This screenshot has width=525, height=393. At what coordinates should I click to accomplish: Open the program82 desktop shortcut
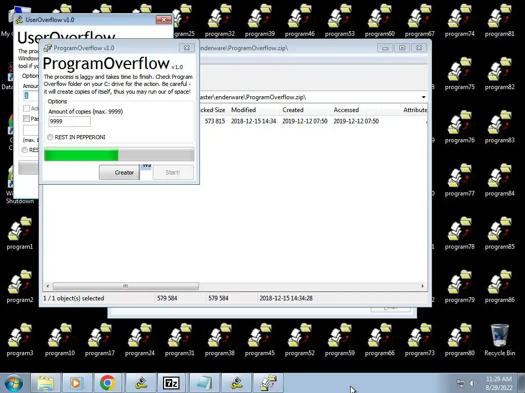point(499,74)
